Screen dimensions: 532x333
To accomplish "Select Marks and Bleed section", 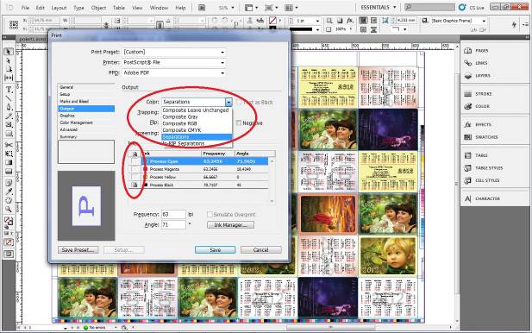I will coord(86,101).
